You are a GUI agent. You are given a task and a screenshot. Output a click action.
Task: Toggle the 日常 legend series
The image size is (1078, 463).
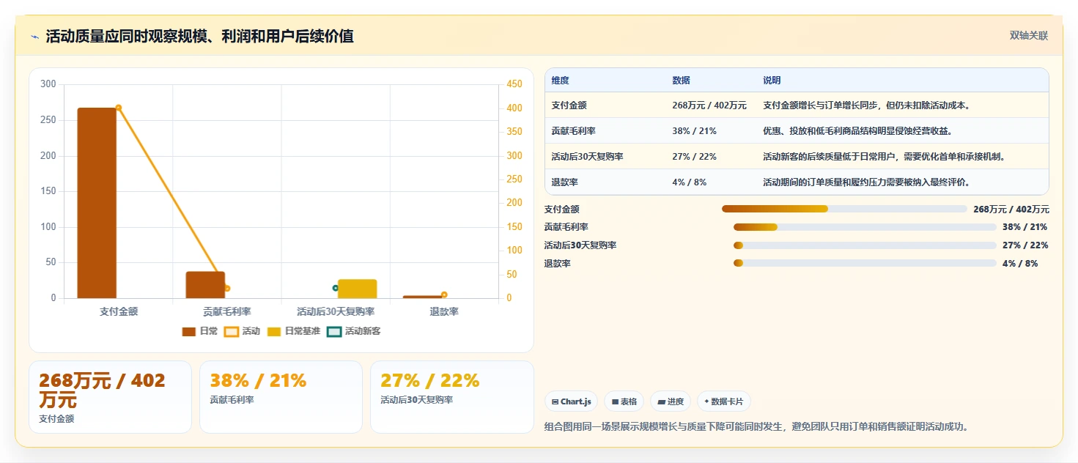pyautogui.click(x=200, y=331)
